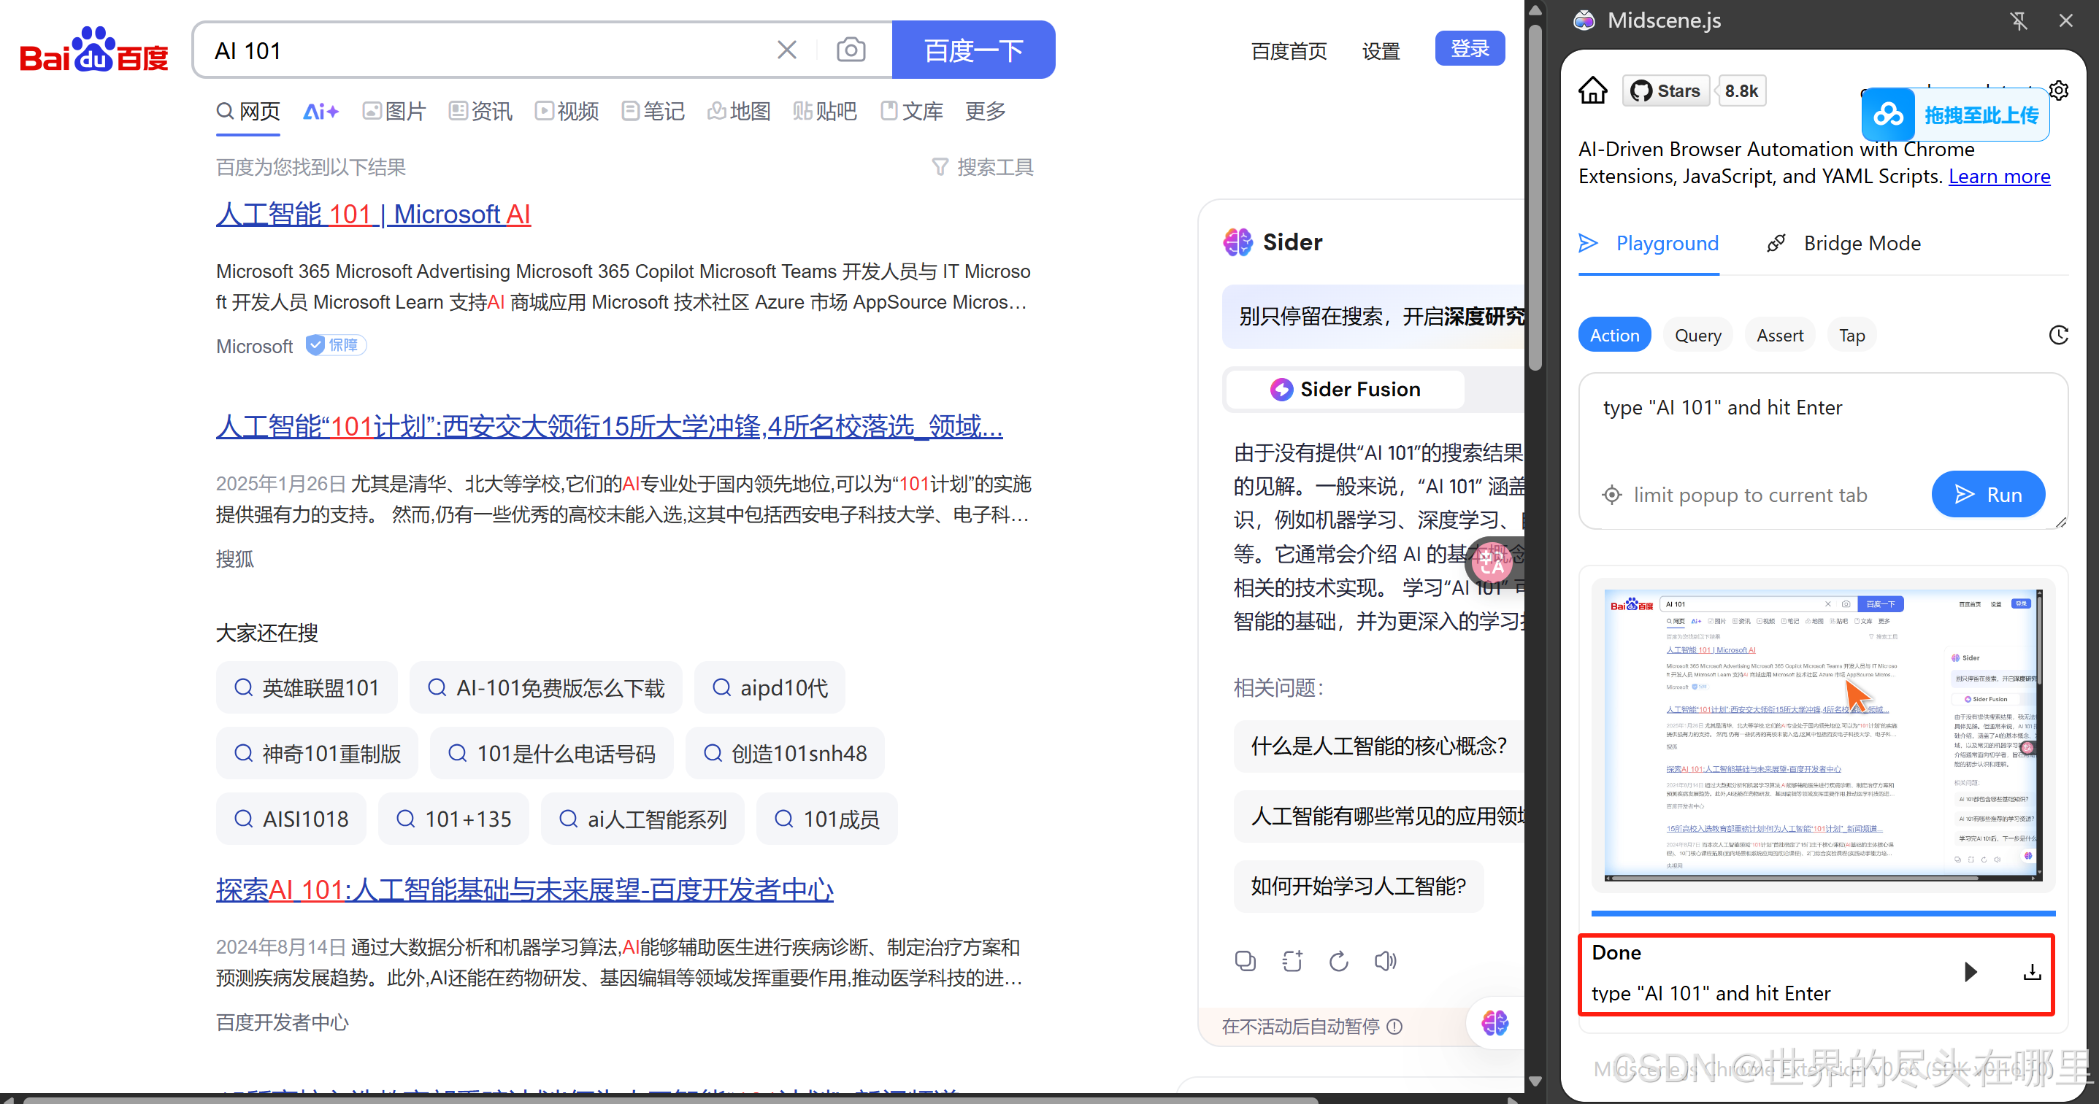Expand the 更多 search categories
2099x1104 pixels.
pos(984,112)
